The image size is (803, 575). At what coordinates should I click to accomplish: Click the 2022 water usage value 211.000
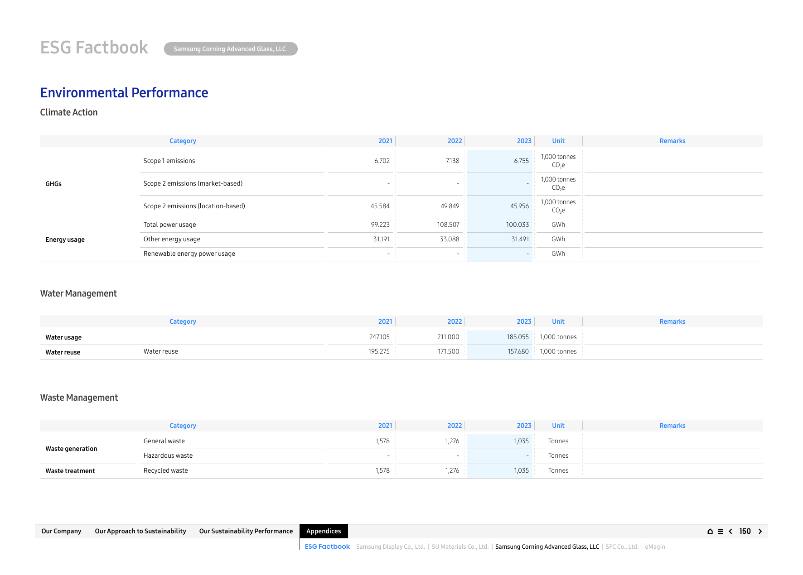448,337
